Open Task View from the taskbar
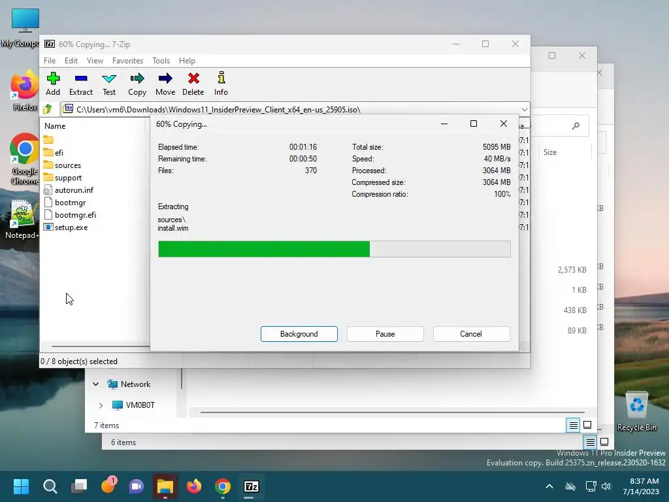Image resolution: width=669 pixels, height=502 pixels. 79,486
